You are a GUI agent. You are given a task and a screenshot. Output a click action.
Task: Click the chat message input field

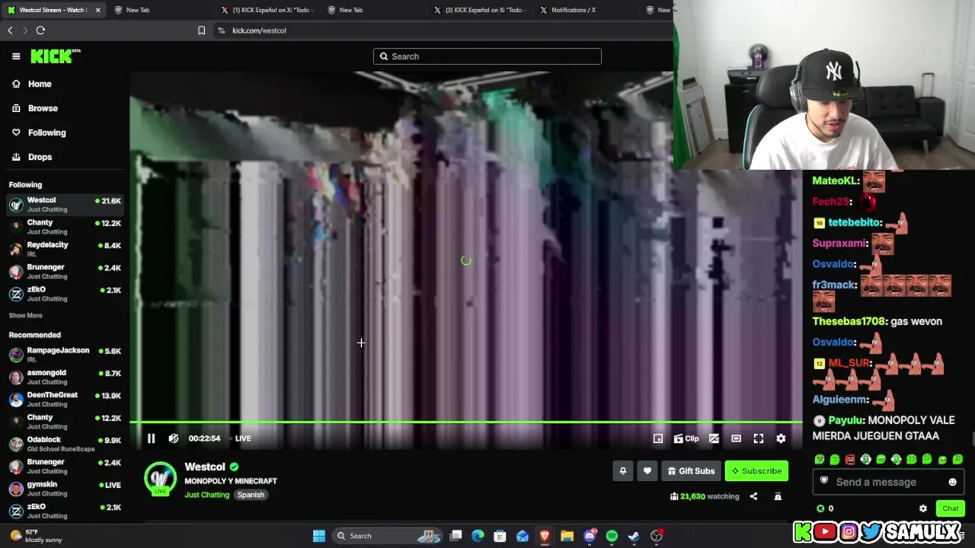click(x=888, y=482)
